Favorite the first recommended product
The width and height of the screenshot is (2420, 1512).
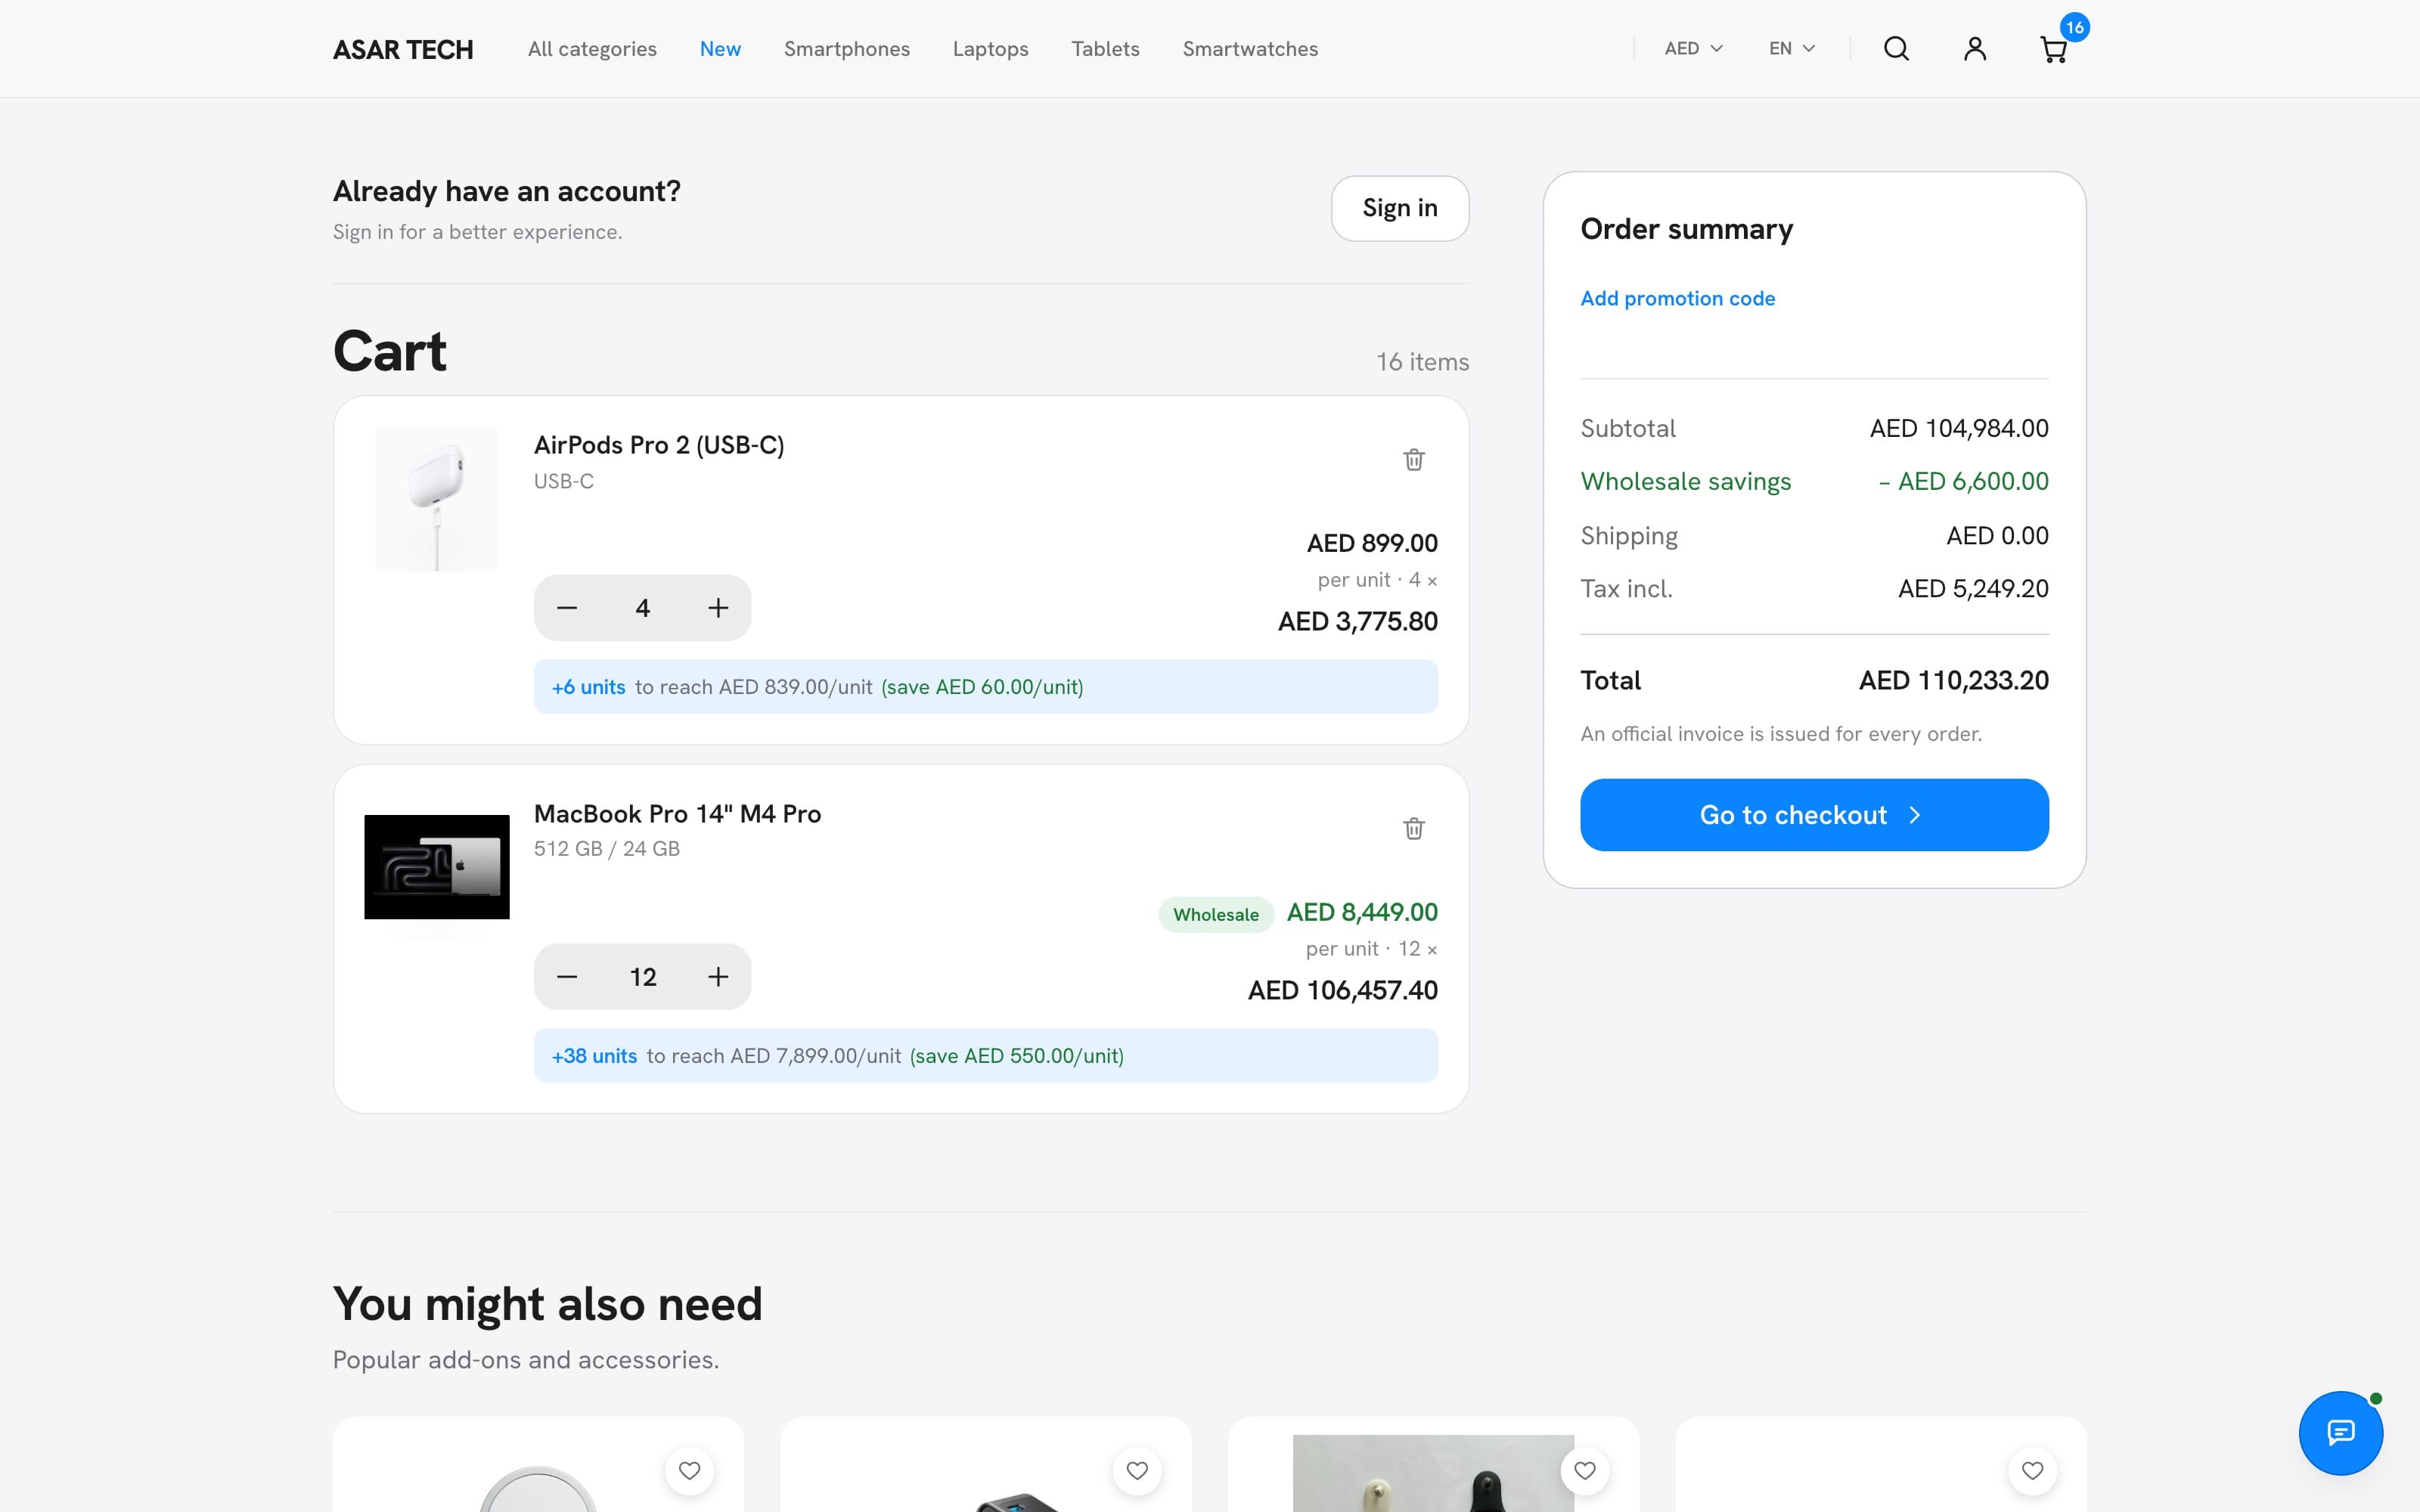coord(689,1470)
